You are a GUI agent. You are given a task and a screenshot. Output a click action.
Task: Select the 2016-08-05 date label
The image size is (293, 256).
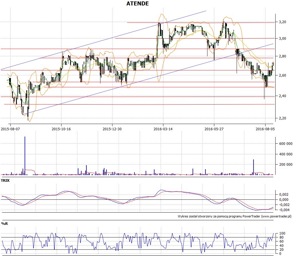pos(265,129)
